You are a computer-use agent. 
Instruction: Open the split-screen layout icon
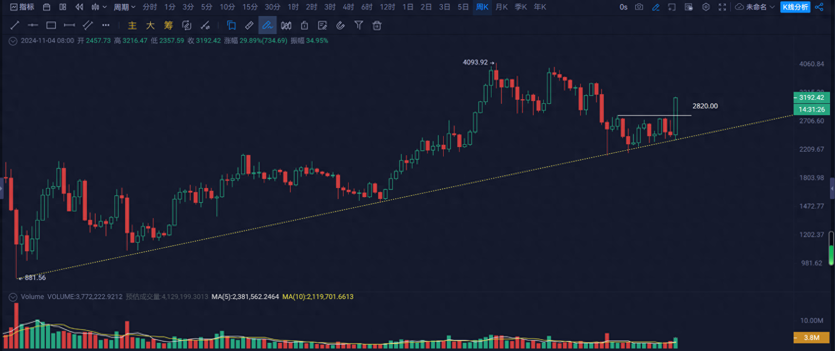point(63,7)
